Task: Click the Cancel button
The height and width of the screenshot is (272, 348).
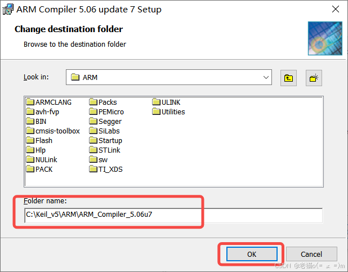Action: coord(311,254)
